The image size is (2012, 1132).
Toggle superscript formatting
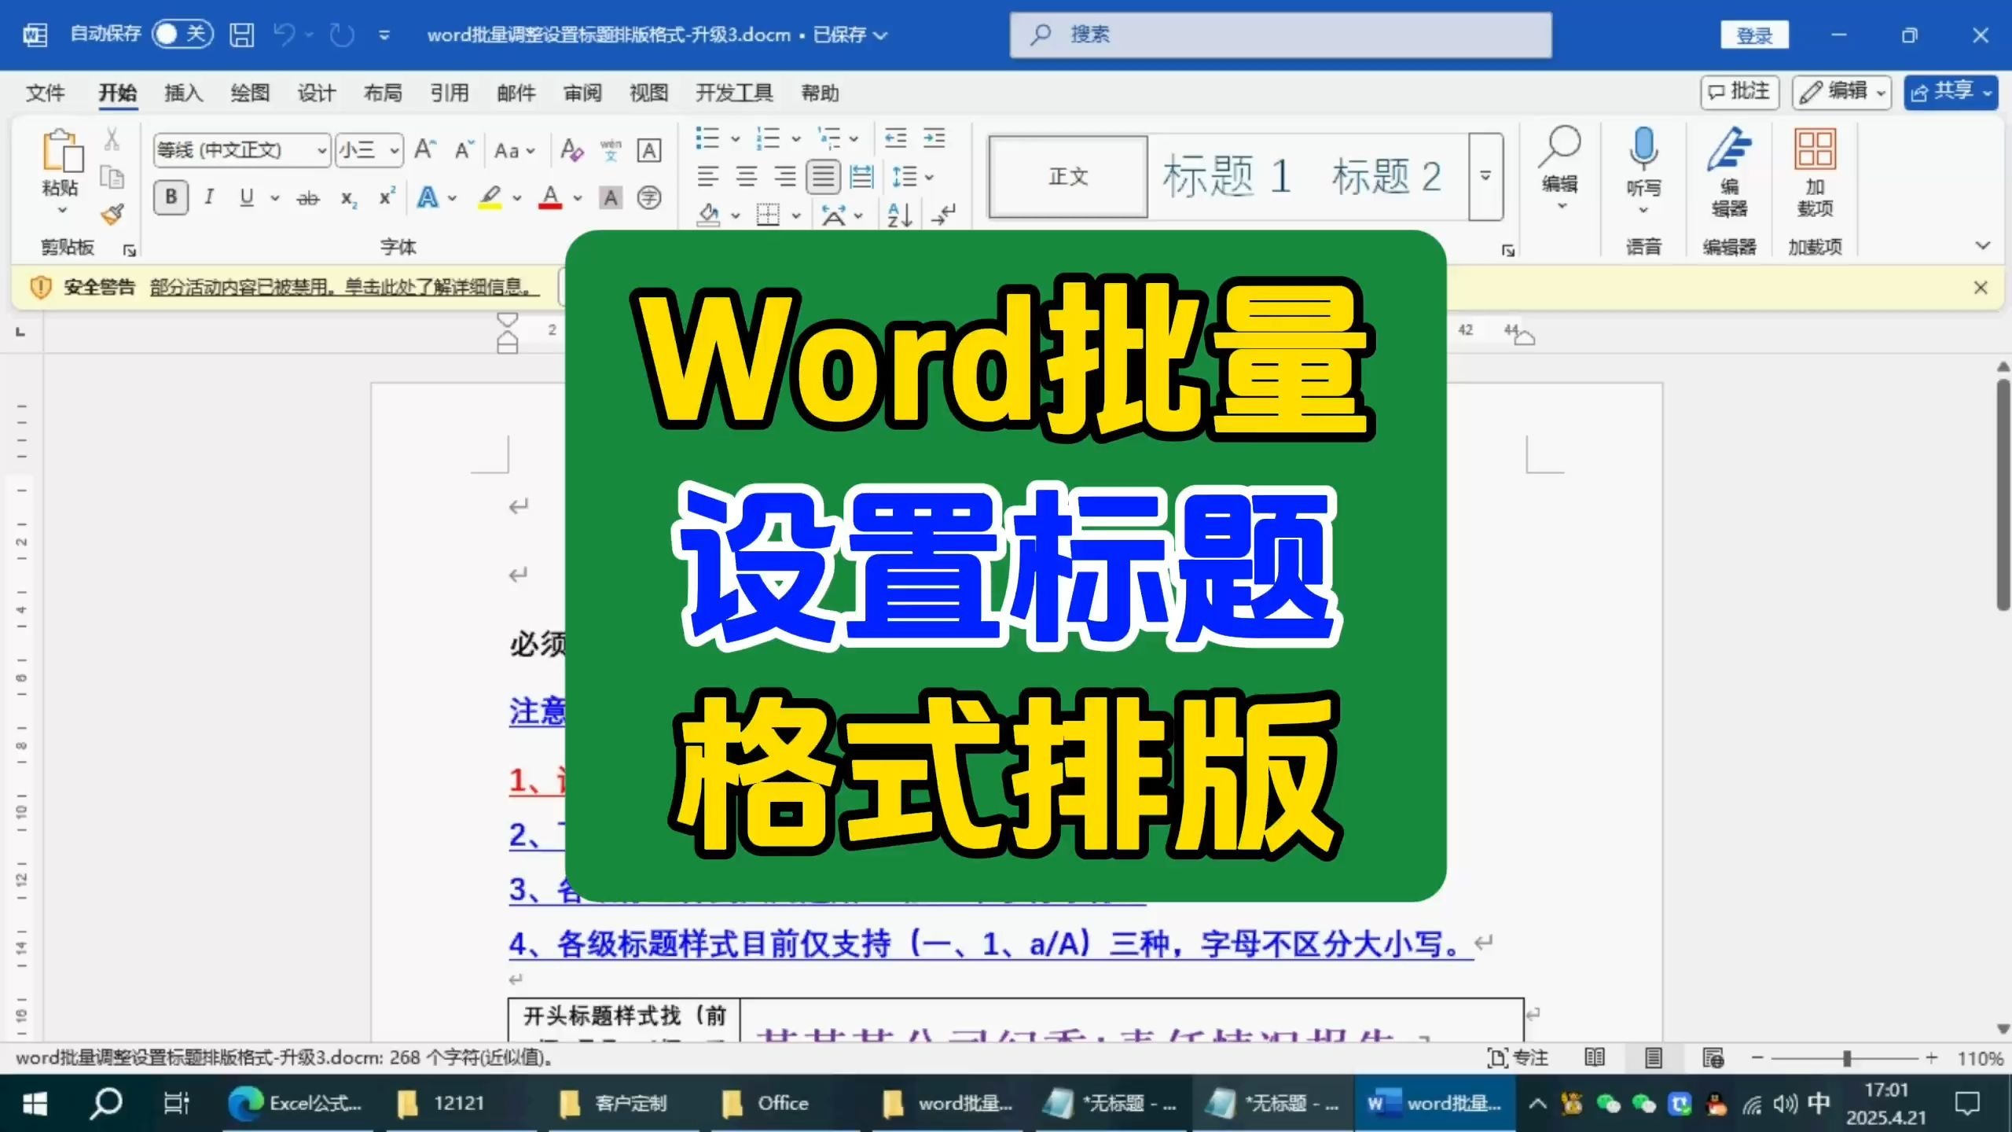tap(387, 197)
